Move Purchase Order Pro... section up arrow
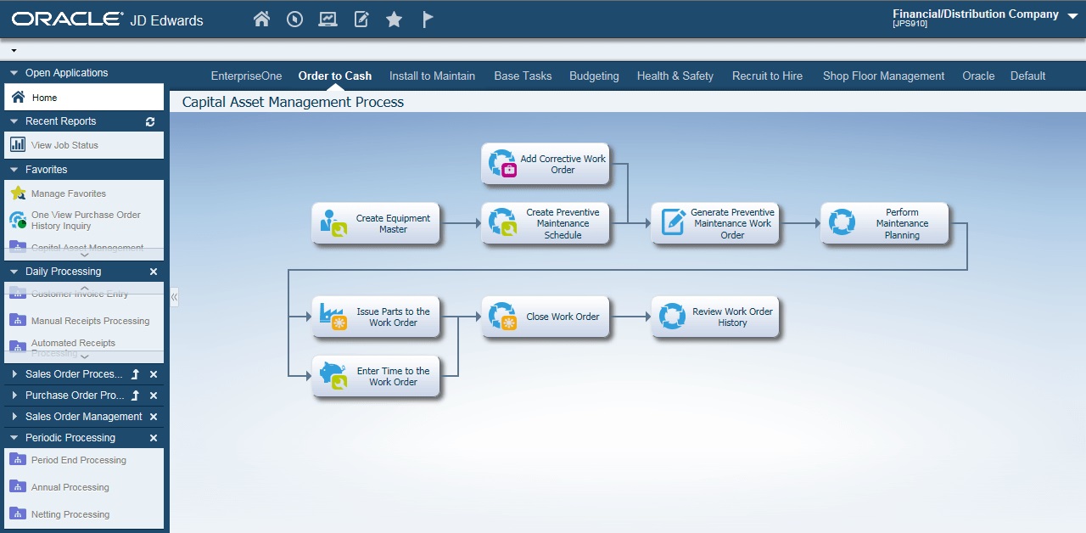 [x=135, y=396]
